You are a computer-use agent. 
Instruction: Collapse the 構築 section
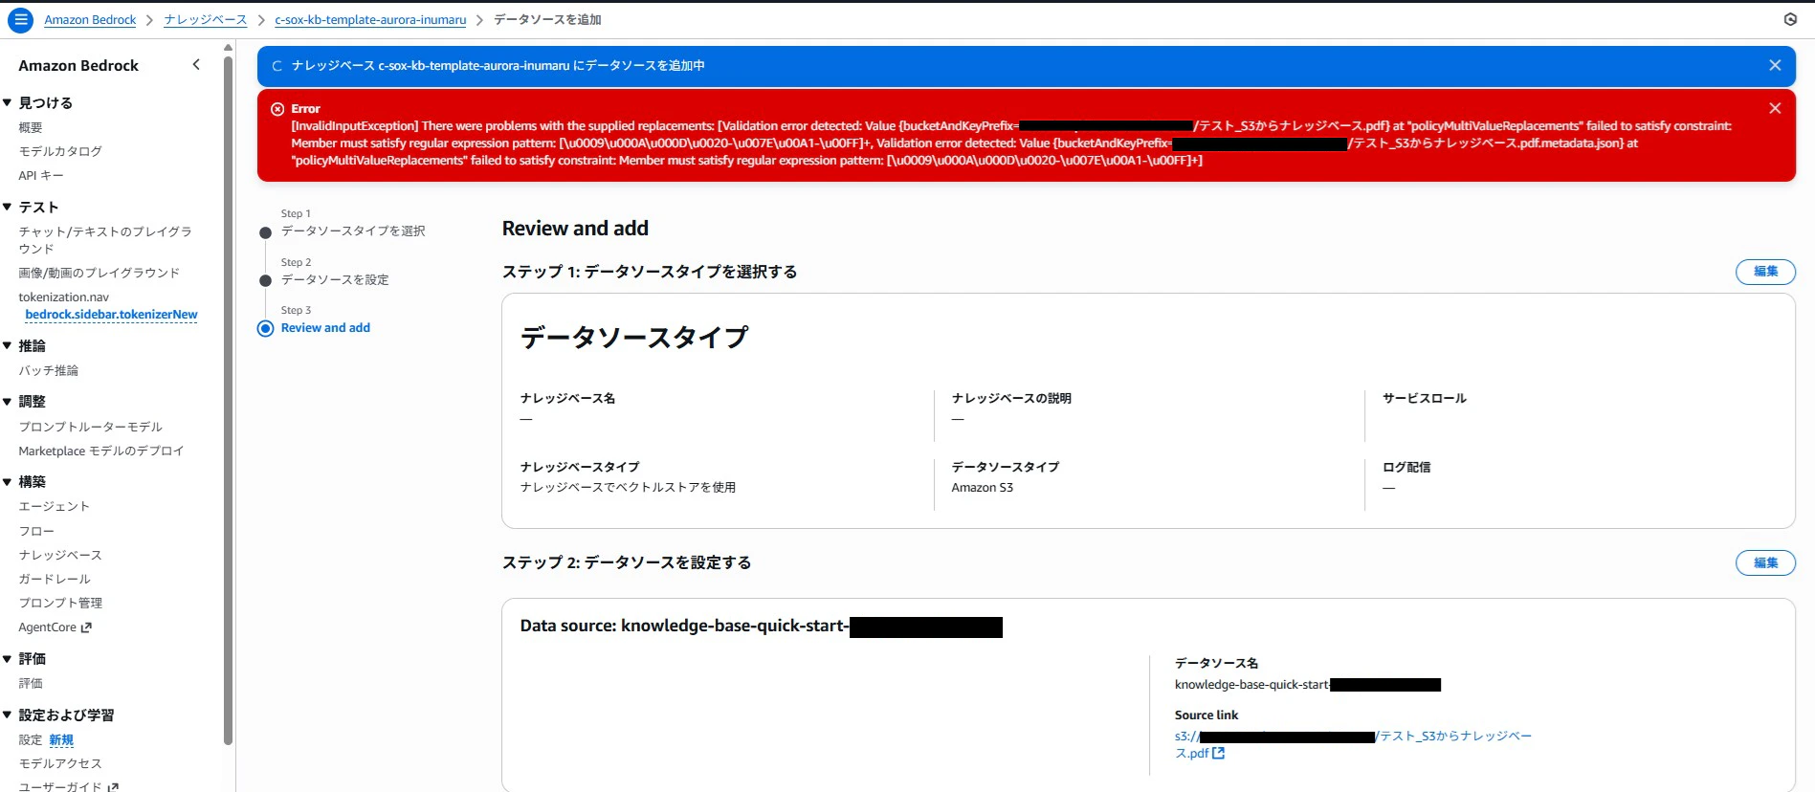point(8,482)
